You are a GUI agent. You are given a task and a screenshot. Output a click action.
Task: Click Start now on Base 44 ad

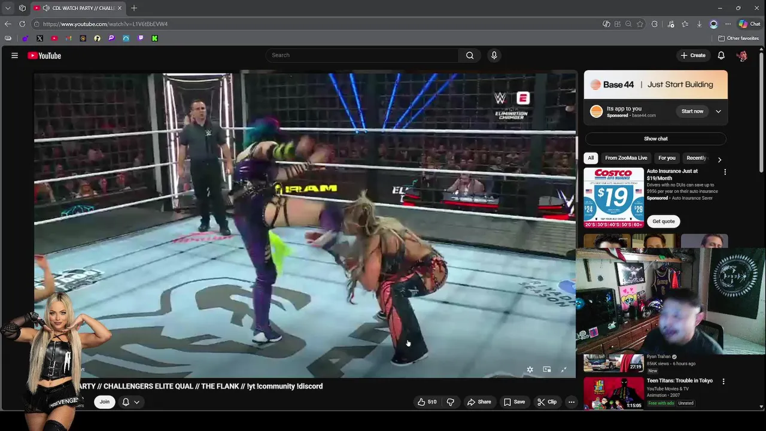pos(692,111)
